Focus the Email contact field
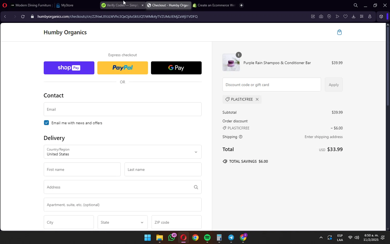This screenshot has height=244, width=390. click(122, 109)
